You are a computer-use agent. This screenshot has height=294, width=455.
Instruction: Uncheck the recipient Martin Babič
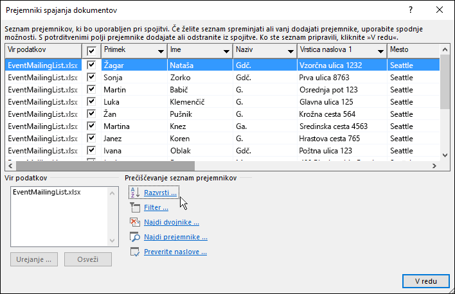click(91, 89)
